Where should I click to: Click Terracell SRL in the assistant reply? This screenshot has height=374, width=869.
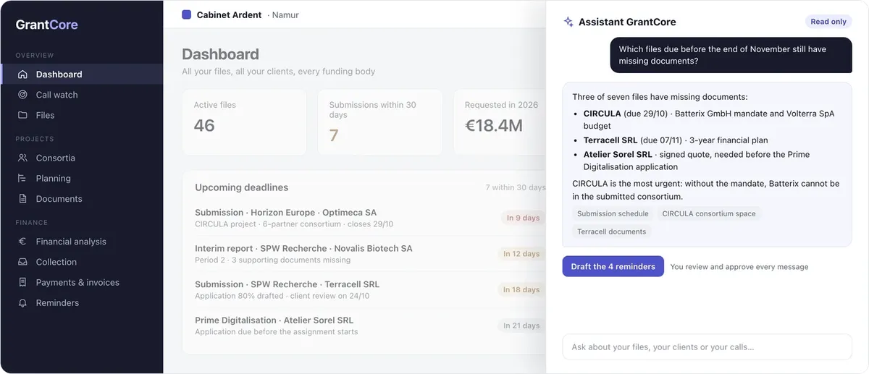point(610,140)
